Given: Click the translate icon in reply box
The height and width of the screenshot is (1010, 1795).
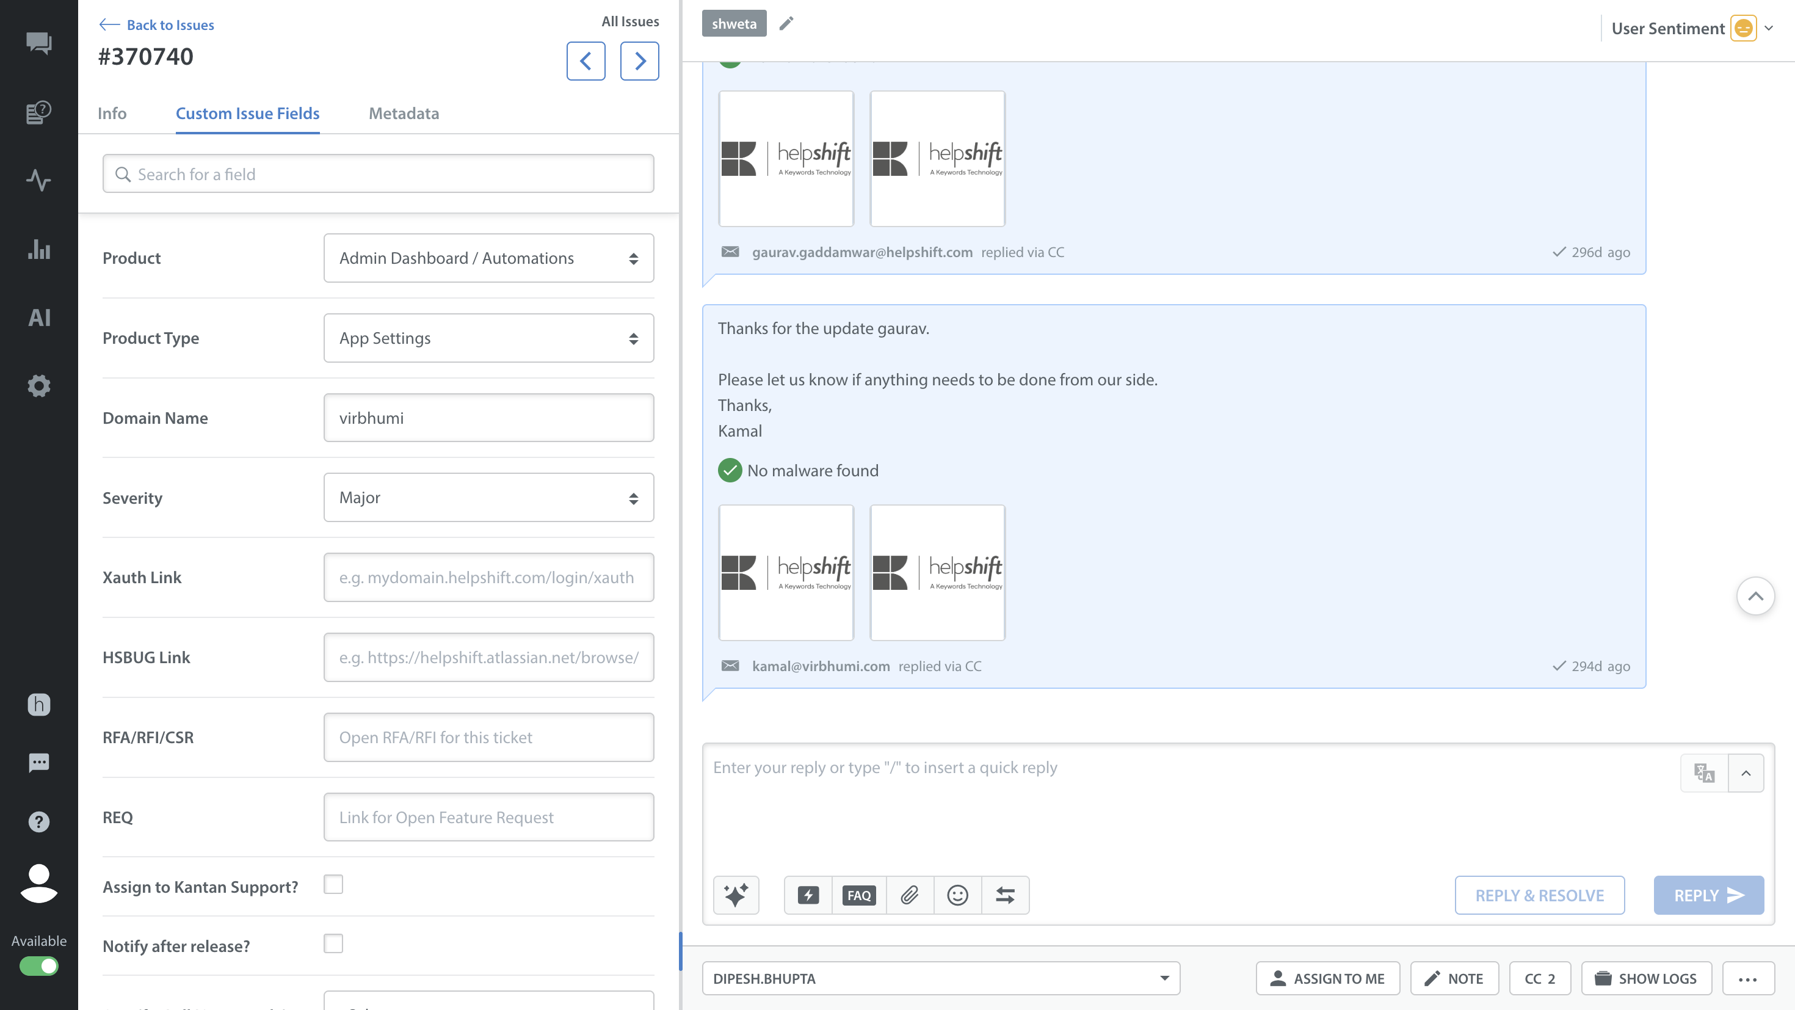Looking at the screenshot, I should point(1705,773).
